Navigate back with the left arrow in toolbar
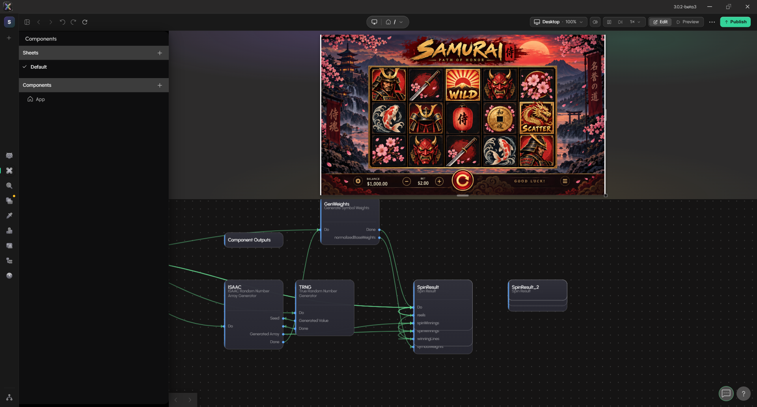Image resolution: width=757 pixels, height=407 pixels. coord(39,22)
